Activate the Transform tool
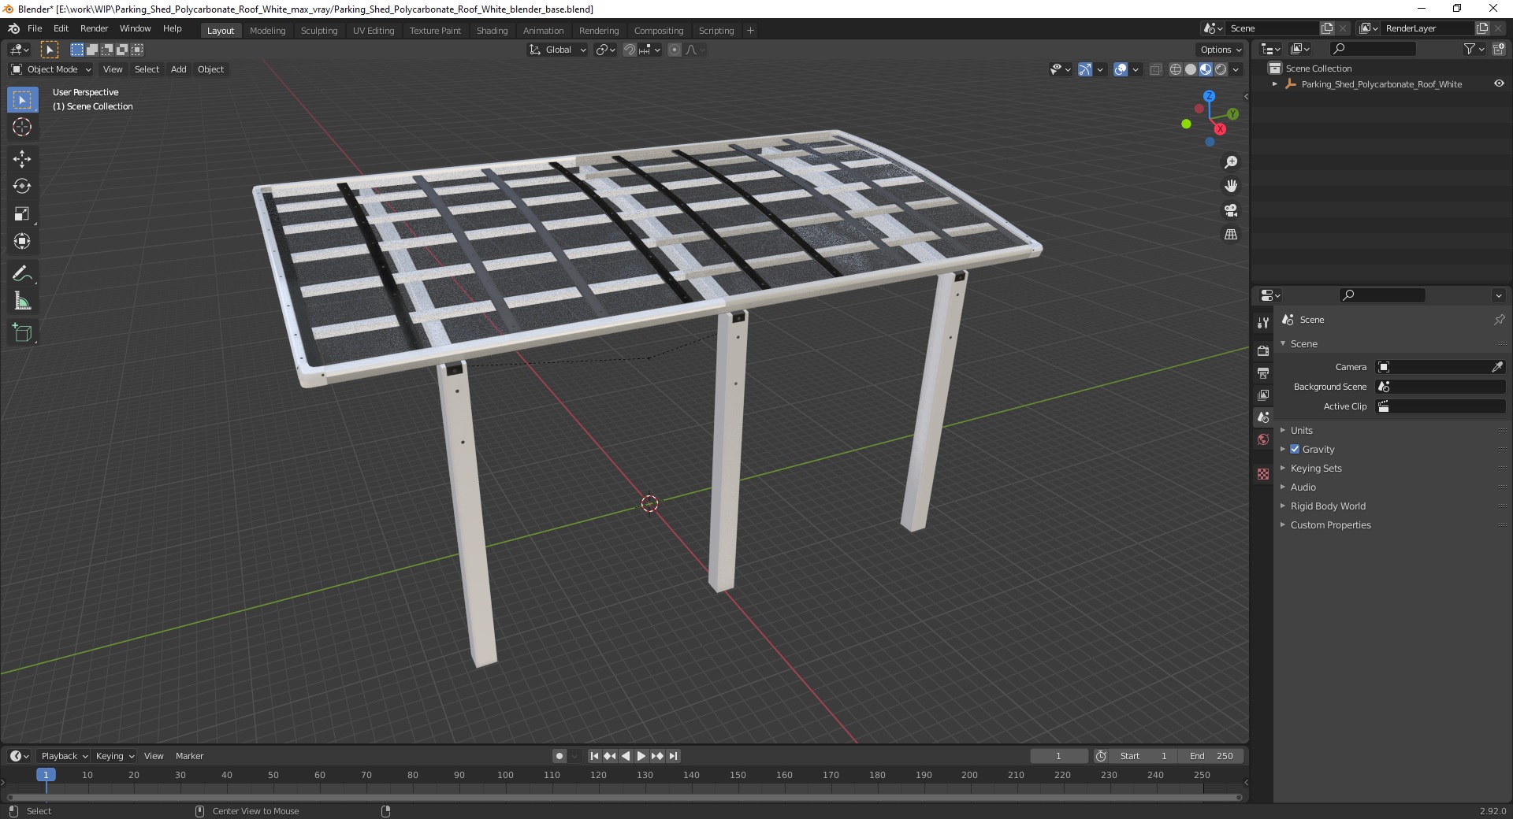The height and width of the screenshot is (819, 1513). 22,242
